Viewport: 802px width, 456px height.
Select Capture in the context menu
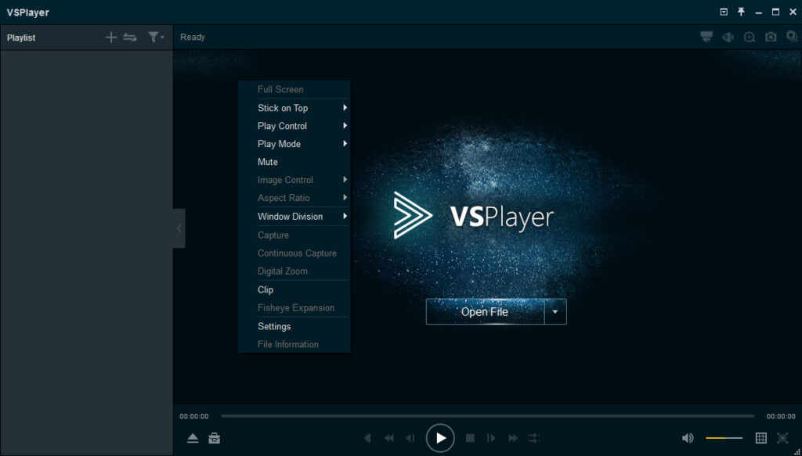(294, 235)
